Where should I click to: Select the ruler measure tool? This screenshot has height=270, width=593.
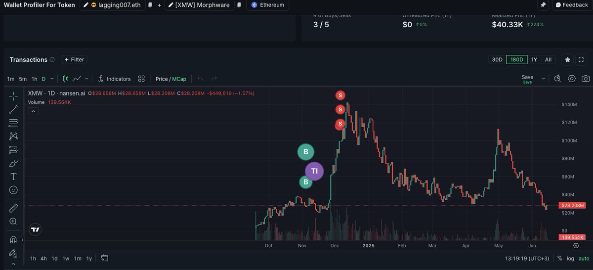point(13,208)
